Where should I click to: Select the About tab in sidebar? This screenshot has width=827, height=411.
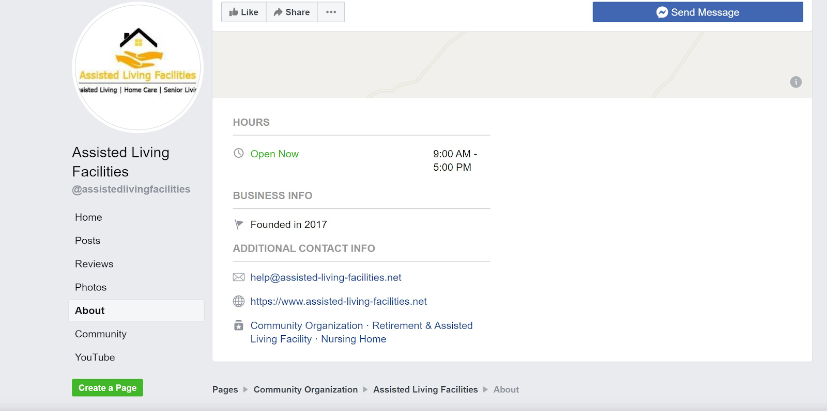(136, 310)
